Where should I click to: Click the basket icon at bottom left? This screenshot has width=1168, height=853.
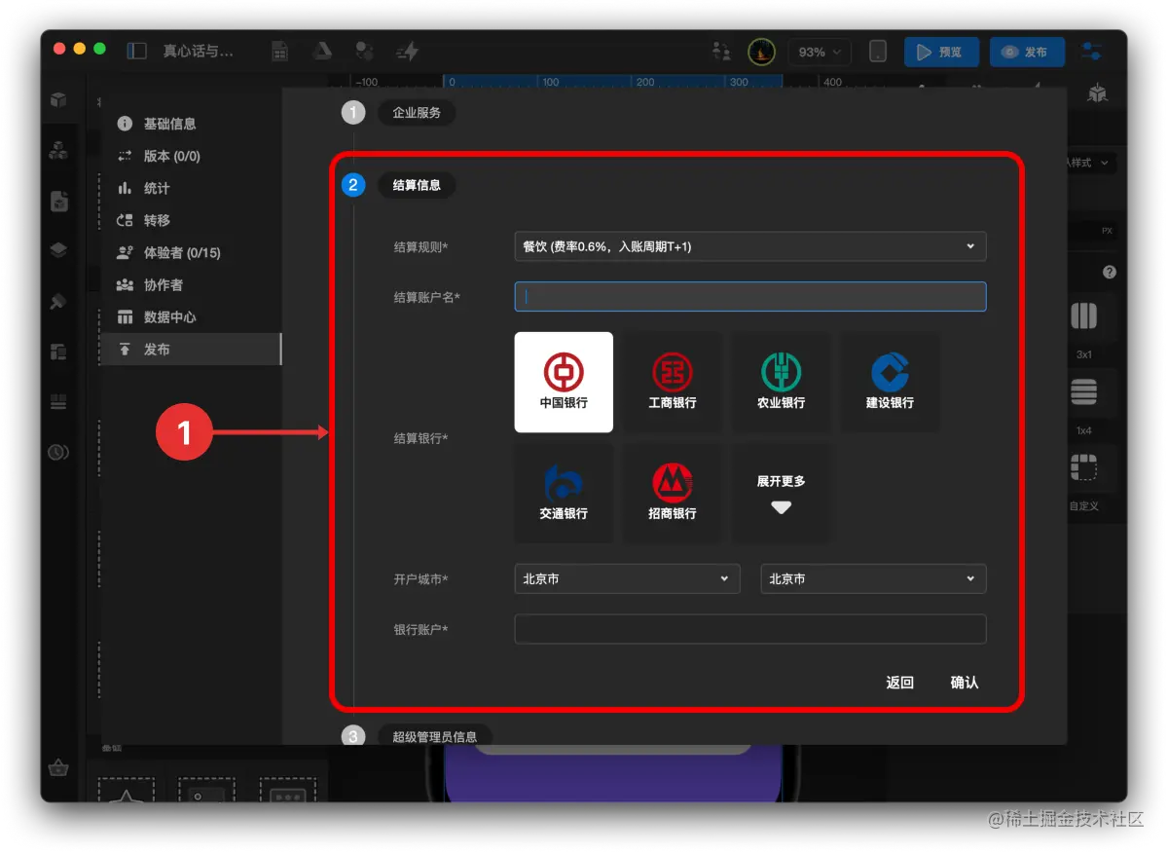59,767
